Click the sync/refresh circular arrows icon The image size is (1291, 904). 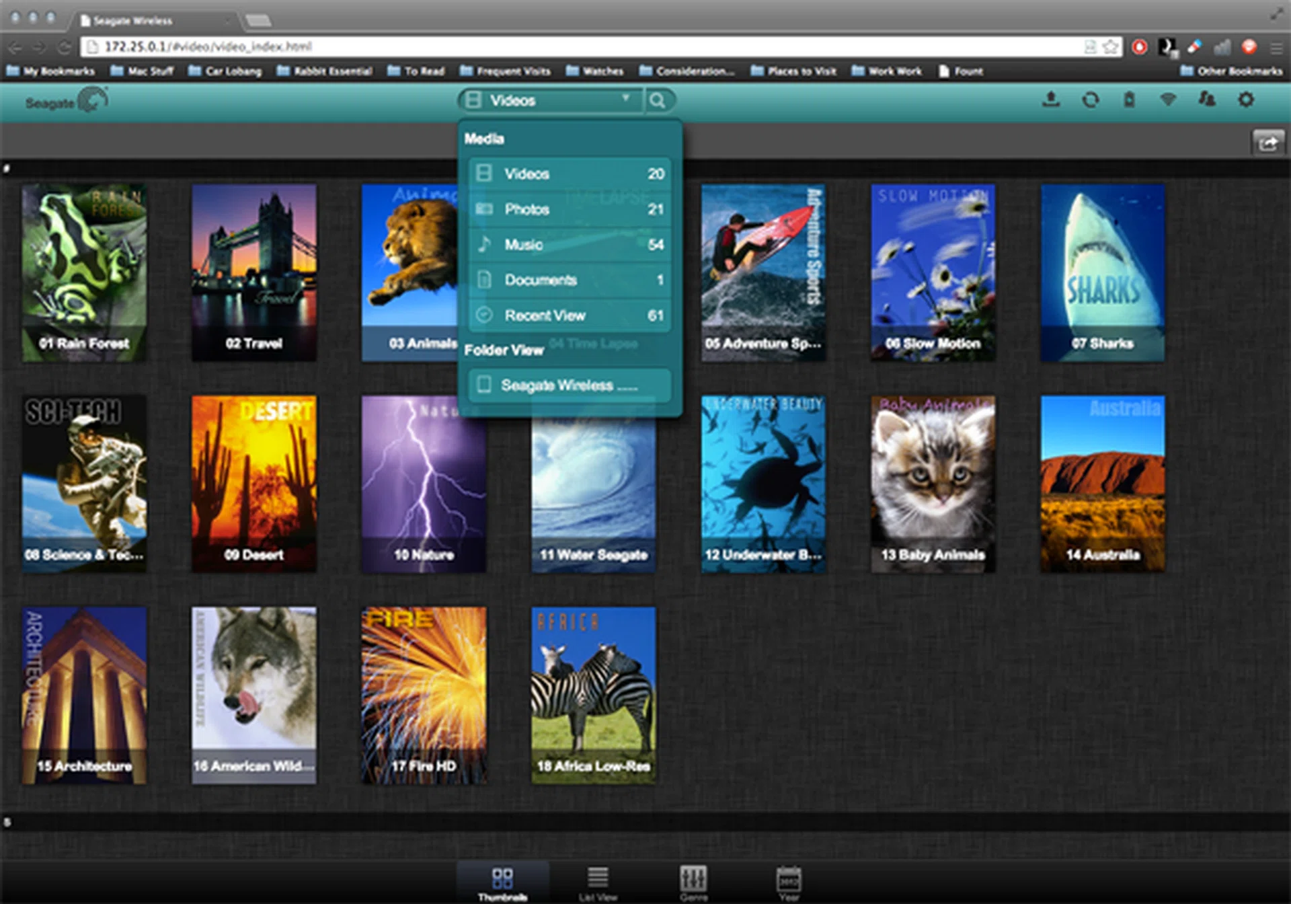tap(1091, 100)
